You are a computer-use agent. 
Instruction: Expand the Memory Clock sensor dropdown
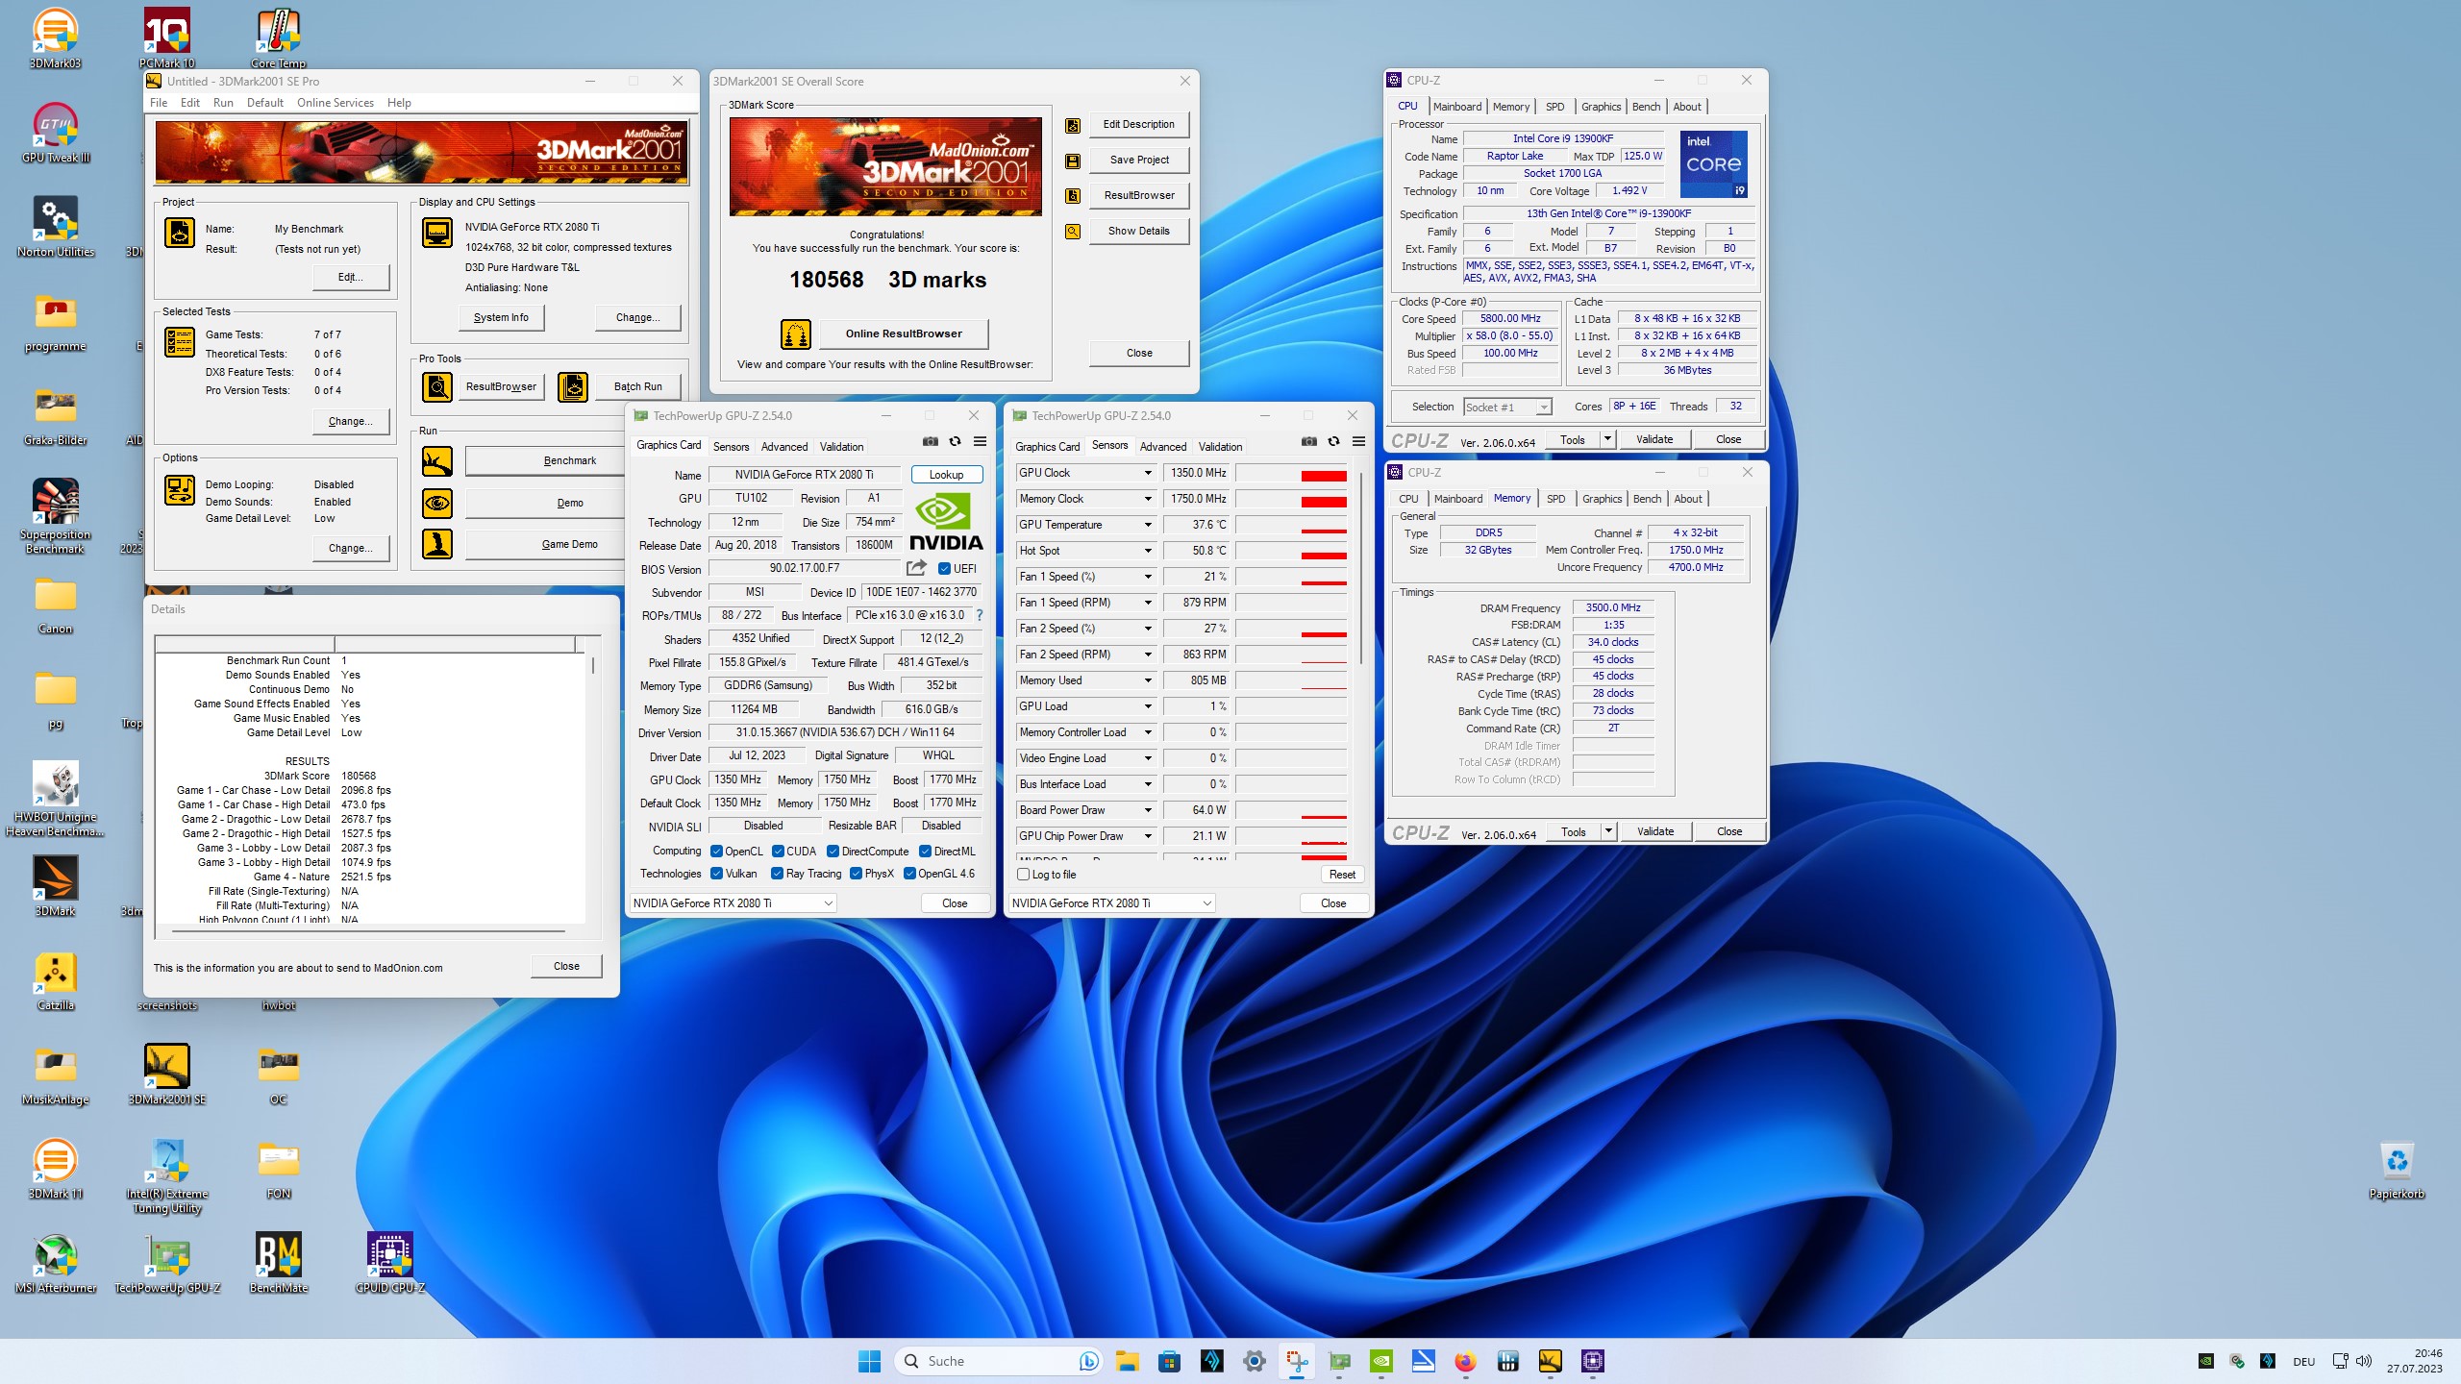coord(1147,499)
